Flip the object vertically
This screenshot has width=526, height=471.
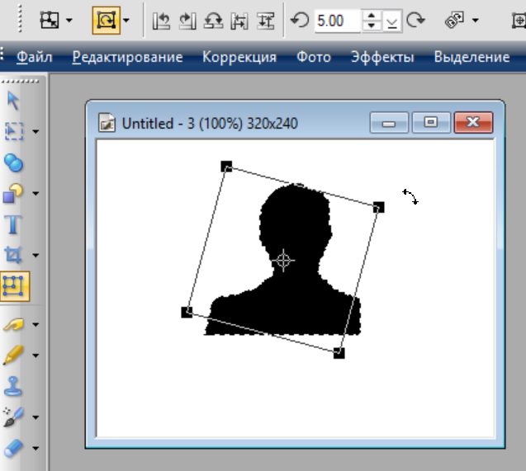(x=266, y=21)
